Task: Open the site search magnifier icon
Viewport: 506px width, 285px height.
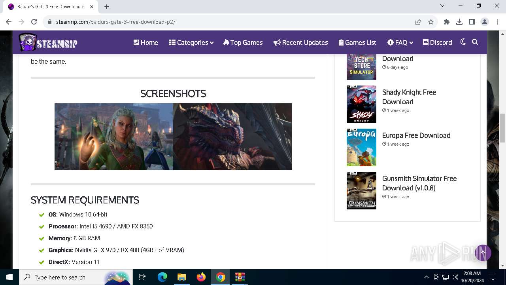Action: click(x=475, y=42)
